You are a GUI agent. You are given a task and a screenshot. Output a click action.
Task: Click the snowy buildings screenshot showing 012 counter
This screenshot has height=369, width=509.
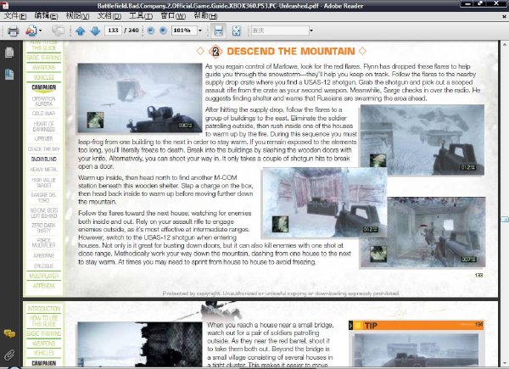click(x=422, y=140)
